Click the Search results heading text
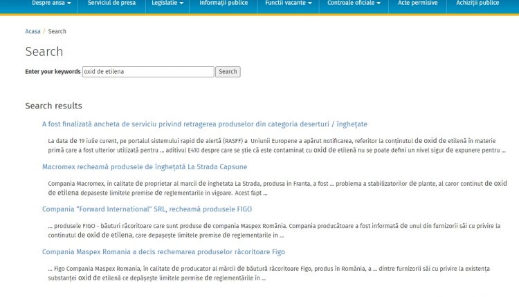 [x=53, y=106]
